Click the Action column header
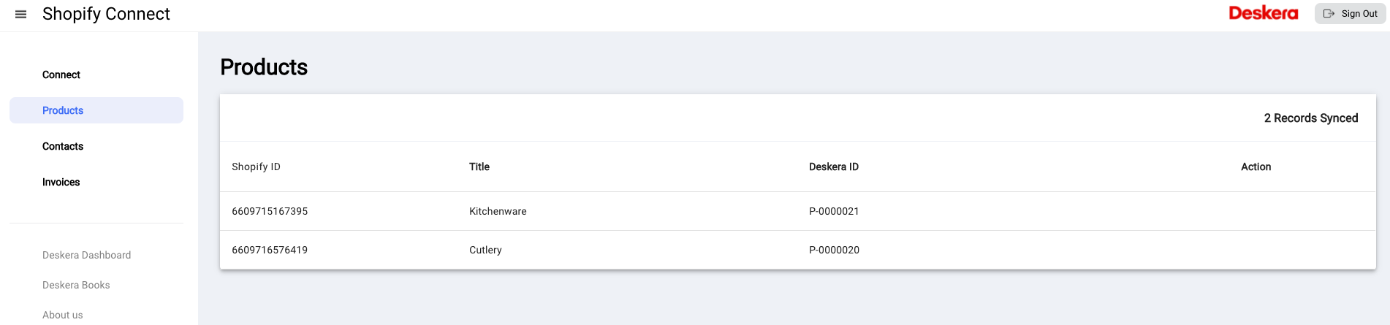 [x=1256, y=167]
